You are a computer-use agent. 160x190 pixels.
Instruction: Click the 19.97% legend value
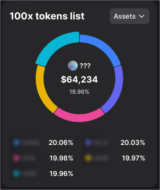(x=134, y=158)
